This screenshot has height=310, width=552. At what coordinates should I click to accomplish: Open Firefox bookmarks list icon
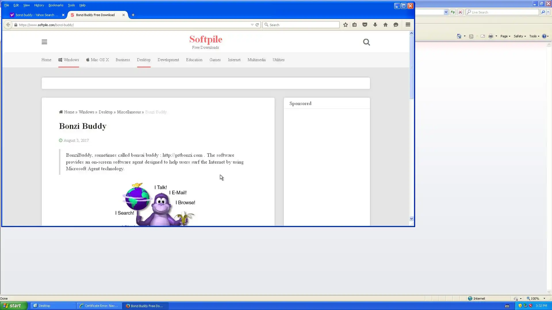[354, 25]
